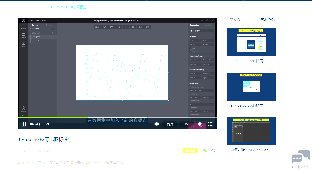Viewport: 312px width, 171px height.
Task: Open the Config gear in sidebar
Action: [23, 110]
